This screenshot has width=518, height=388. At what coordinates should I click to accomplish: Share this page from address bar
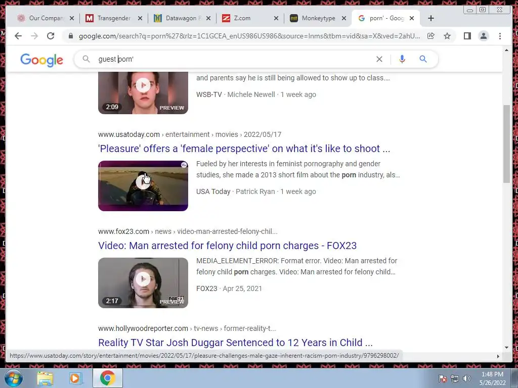431,36
